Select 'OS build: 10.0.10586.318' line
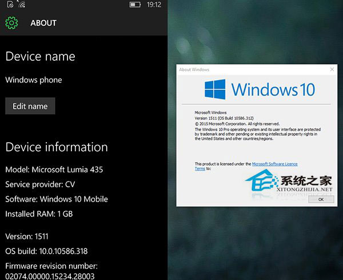343x280 pixels. (46, 251)
